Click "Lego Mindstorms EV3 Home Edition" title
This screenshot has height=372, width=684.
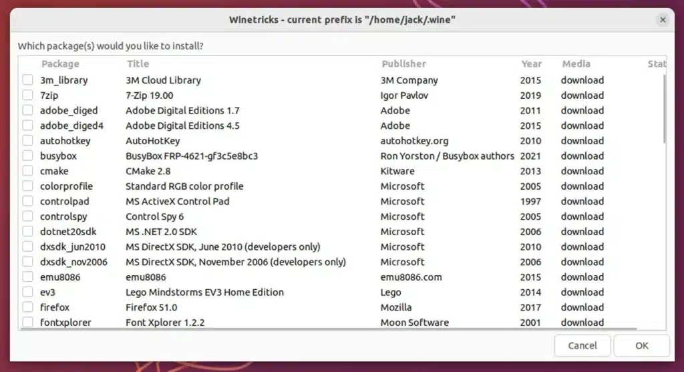(x=204, y=293)
